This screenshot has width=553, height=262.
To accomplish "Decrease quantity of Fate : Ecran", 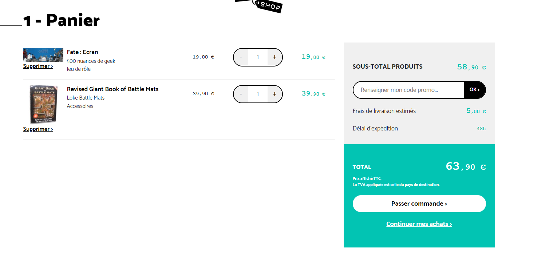I will pos(241,57).
